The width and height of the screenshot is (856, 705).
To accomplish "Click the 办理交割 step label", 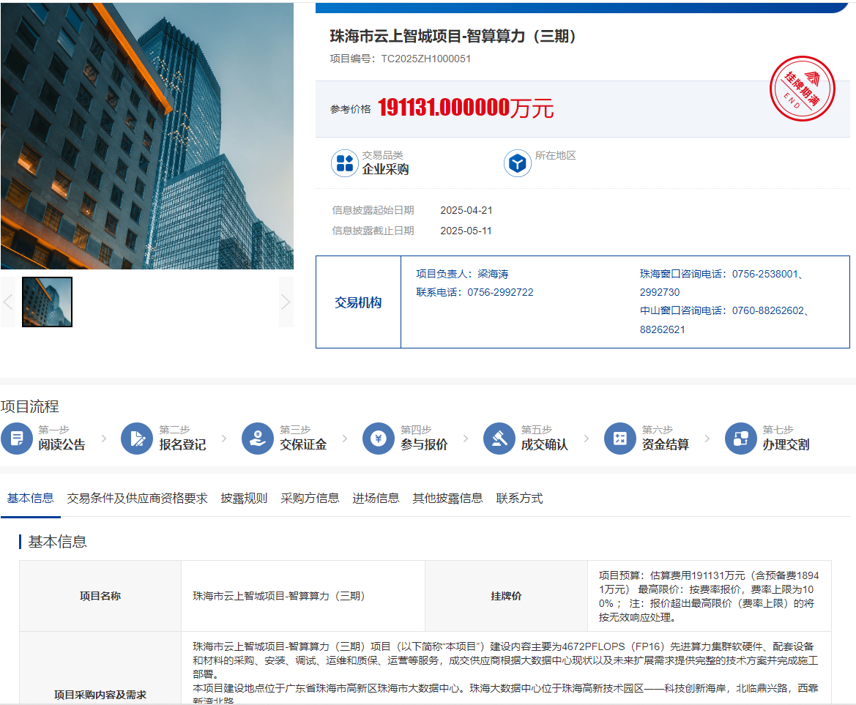I will point(786,444).
